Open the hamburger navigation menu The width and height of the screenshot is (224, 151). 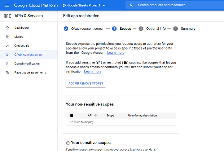[7, 5]
